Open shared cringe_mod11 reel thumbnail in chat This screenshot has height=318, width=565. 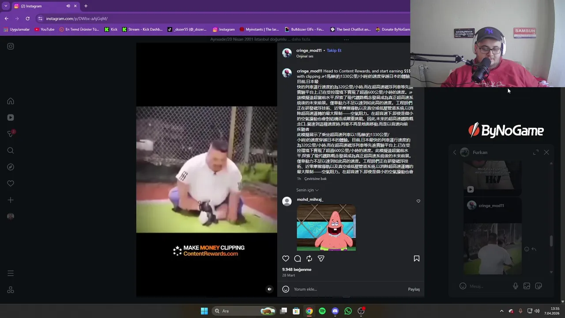click(x=492, y=249)
